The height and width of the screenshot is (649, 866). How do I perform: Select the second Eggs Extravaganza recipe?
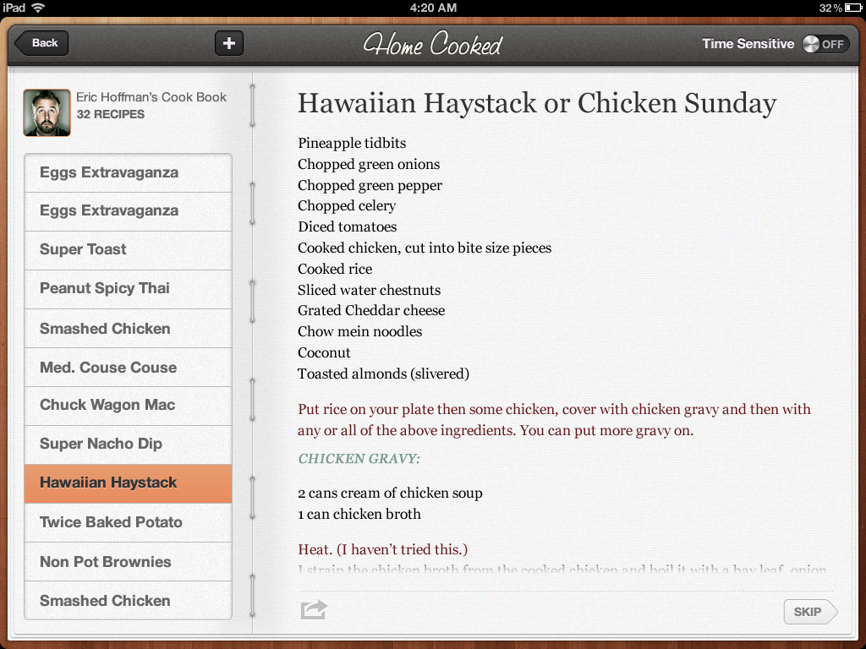[x=129, y=211]
